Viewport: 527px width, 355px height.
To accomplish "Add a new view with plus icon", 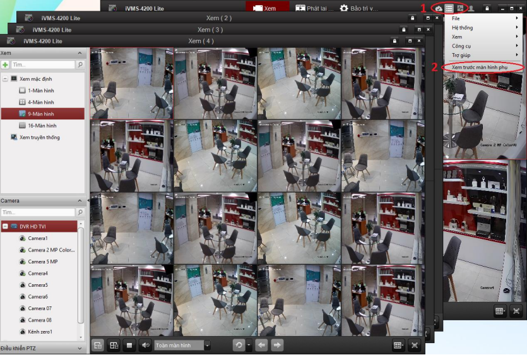I will pos(5,64).
